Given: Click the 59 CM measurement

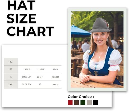Looking at the screenshot, I should point(56,84).
